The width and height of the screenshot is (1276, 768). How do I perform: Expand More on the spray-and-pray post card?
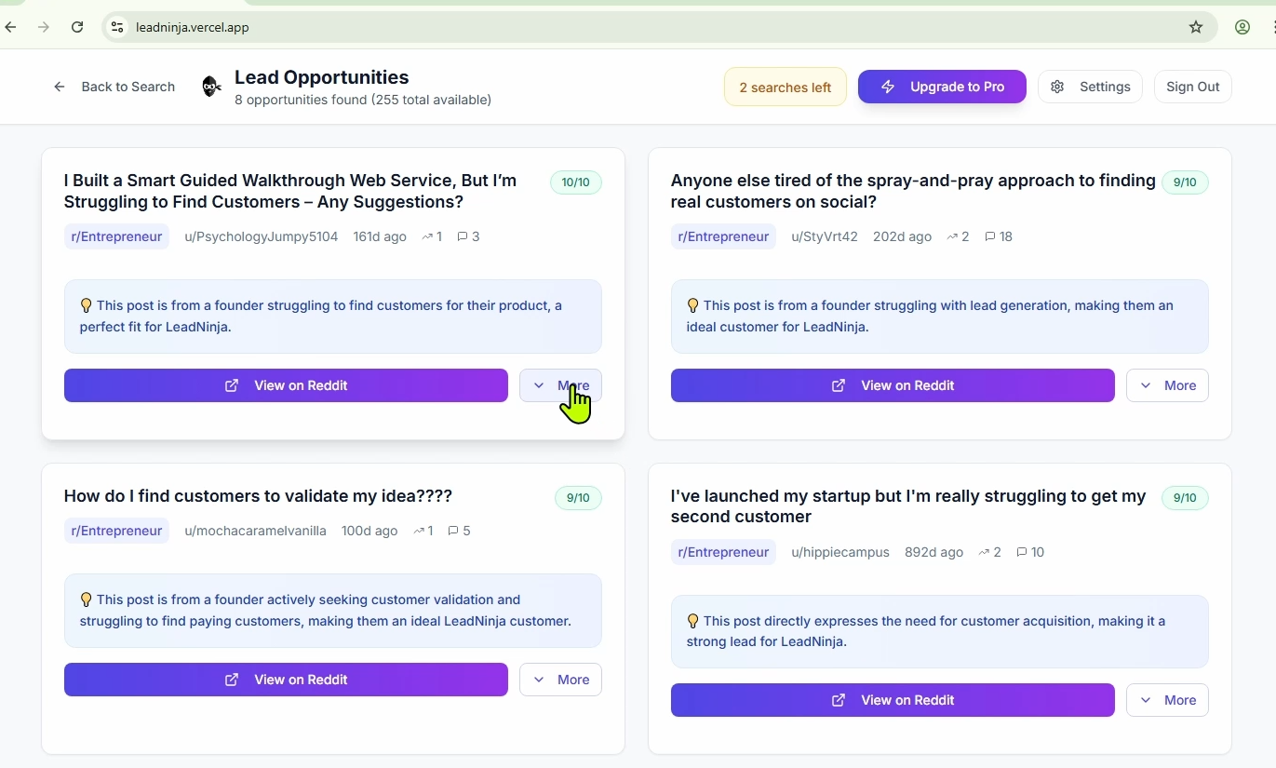[1167, 385]
